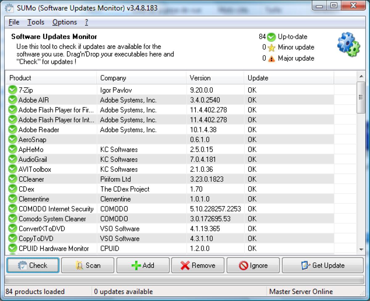Sort by the Version column header
370x301 pixels.
[200, 78]
